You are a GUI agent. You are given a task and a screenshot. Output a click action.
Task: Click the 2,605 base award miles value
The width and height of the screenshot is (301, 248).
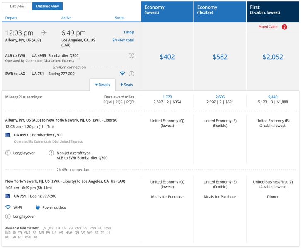click(x=220, y=97)
